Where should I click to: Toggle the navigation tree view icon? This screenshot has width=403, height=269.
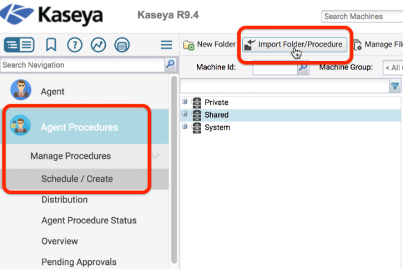coord(12,45)
